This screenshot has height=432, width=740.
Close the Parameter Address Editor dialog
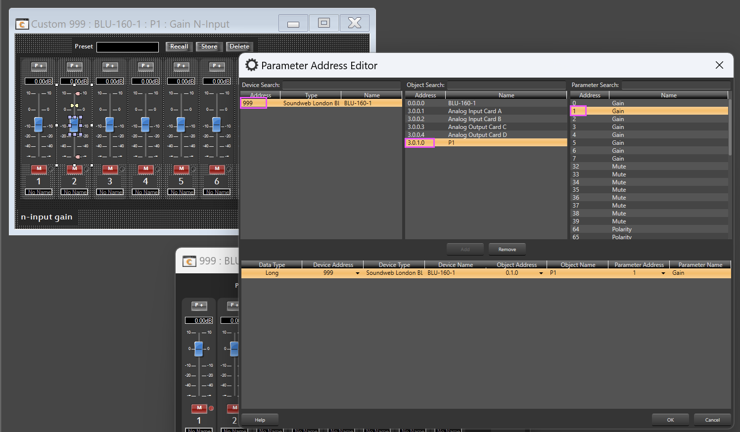(719, 65)
